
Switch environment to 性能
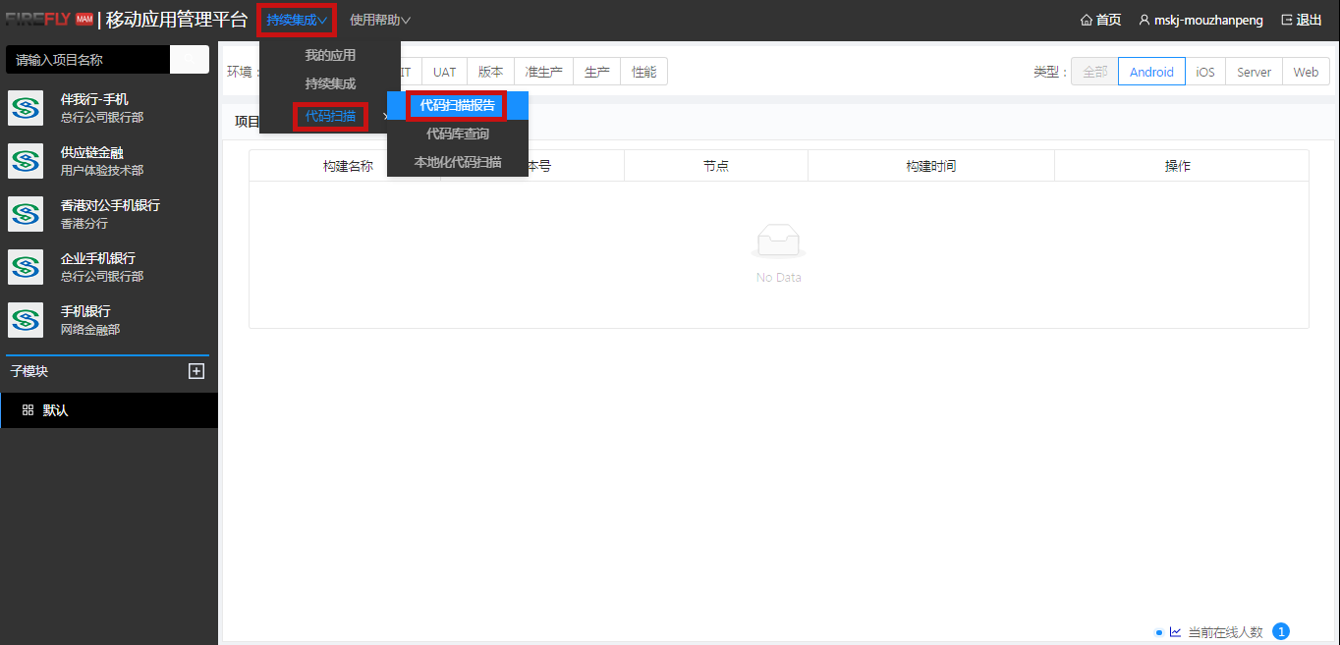pyautogui.click(x=643, y=72)
